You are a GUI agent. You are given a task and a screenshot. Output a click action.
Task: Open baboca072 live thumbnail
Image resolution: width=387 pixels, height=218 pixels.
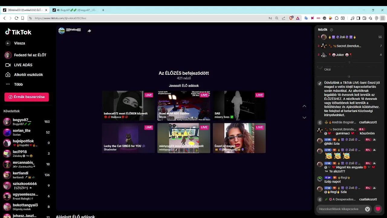128,106
